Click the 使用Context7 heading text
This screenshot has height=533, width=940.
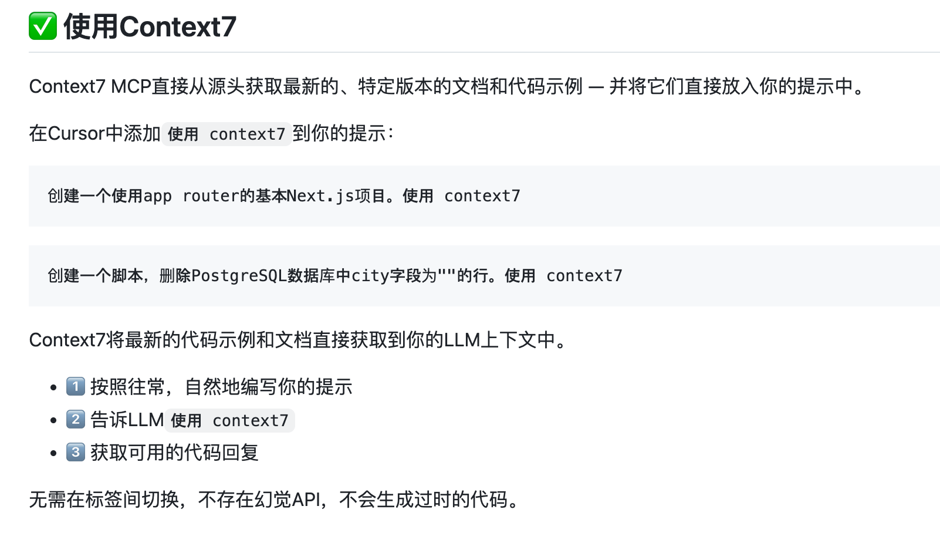[150, 26]
